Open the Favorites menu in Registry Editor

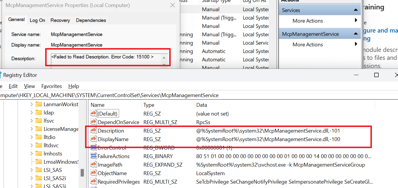coord(52,86)
